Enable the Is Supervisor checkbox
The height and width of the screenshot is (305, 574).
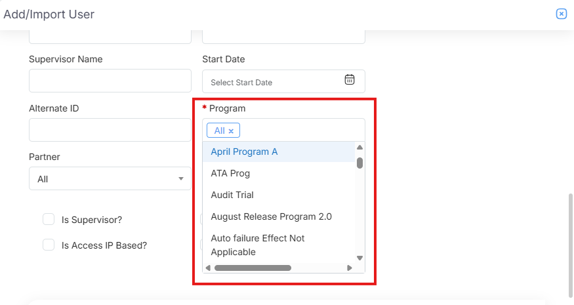point(49,220)
